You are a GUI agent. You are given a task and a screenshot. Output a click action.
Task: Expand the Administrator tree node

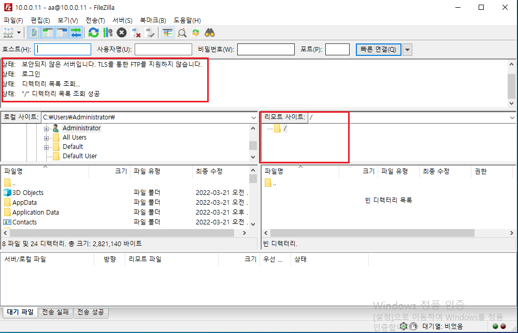[x=46, y=129]
